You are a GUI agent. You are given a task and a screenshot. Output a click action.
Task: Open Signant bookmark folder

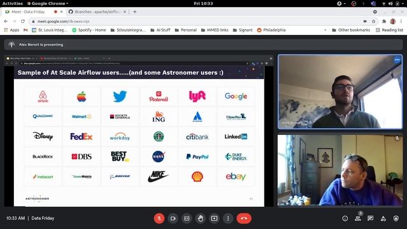click(243, 30)
